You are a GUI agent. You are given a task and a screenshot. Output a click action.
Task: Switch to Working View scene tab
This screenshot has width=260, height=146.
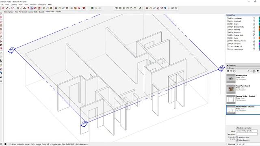pyautogui.click(x=9, y=12)
